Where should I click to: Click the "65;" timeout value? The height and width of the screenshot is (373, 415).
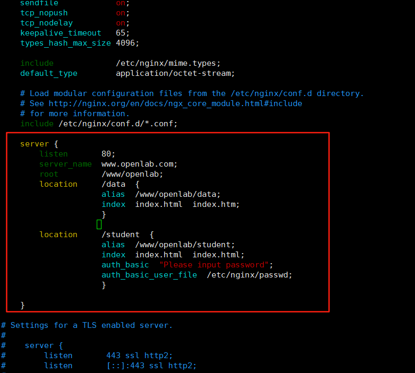coord(123,33)
